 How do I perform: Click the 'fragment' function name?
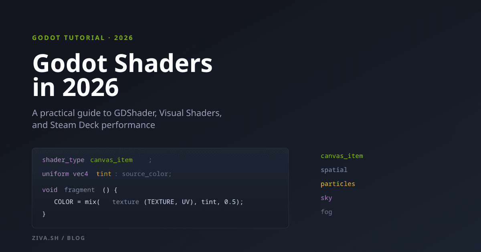point(79,190)
